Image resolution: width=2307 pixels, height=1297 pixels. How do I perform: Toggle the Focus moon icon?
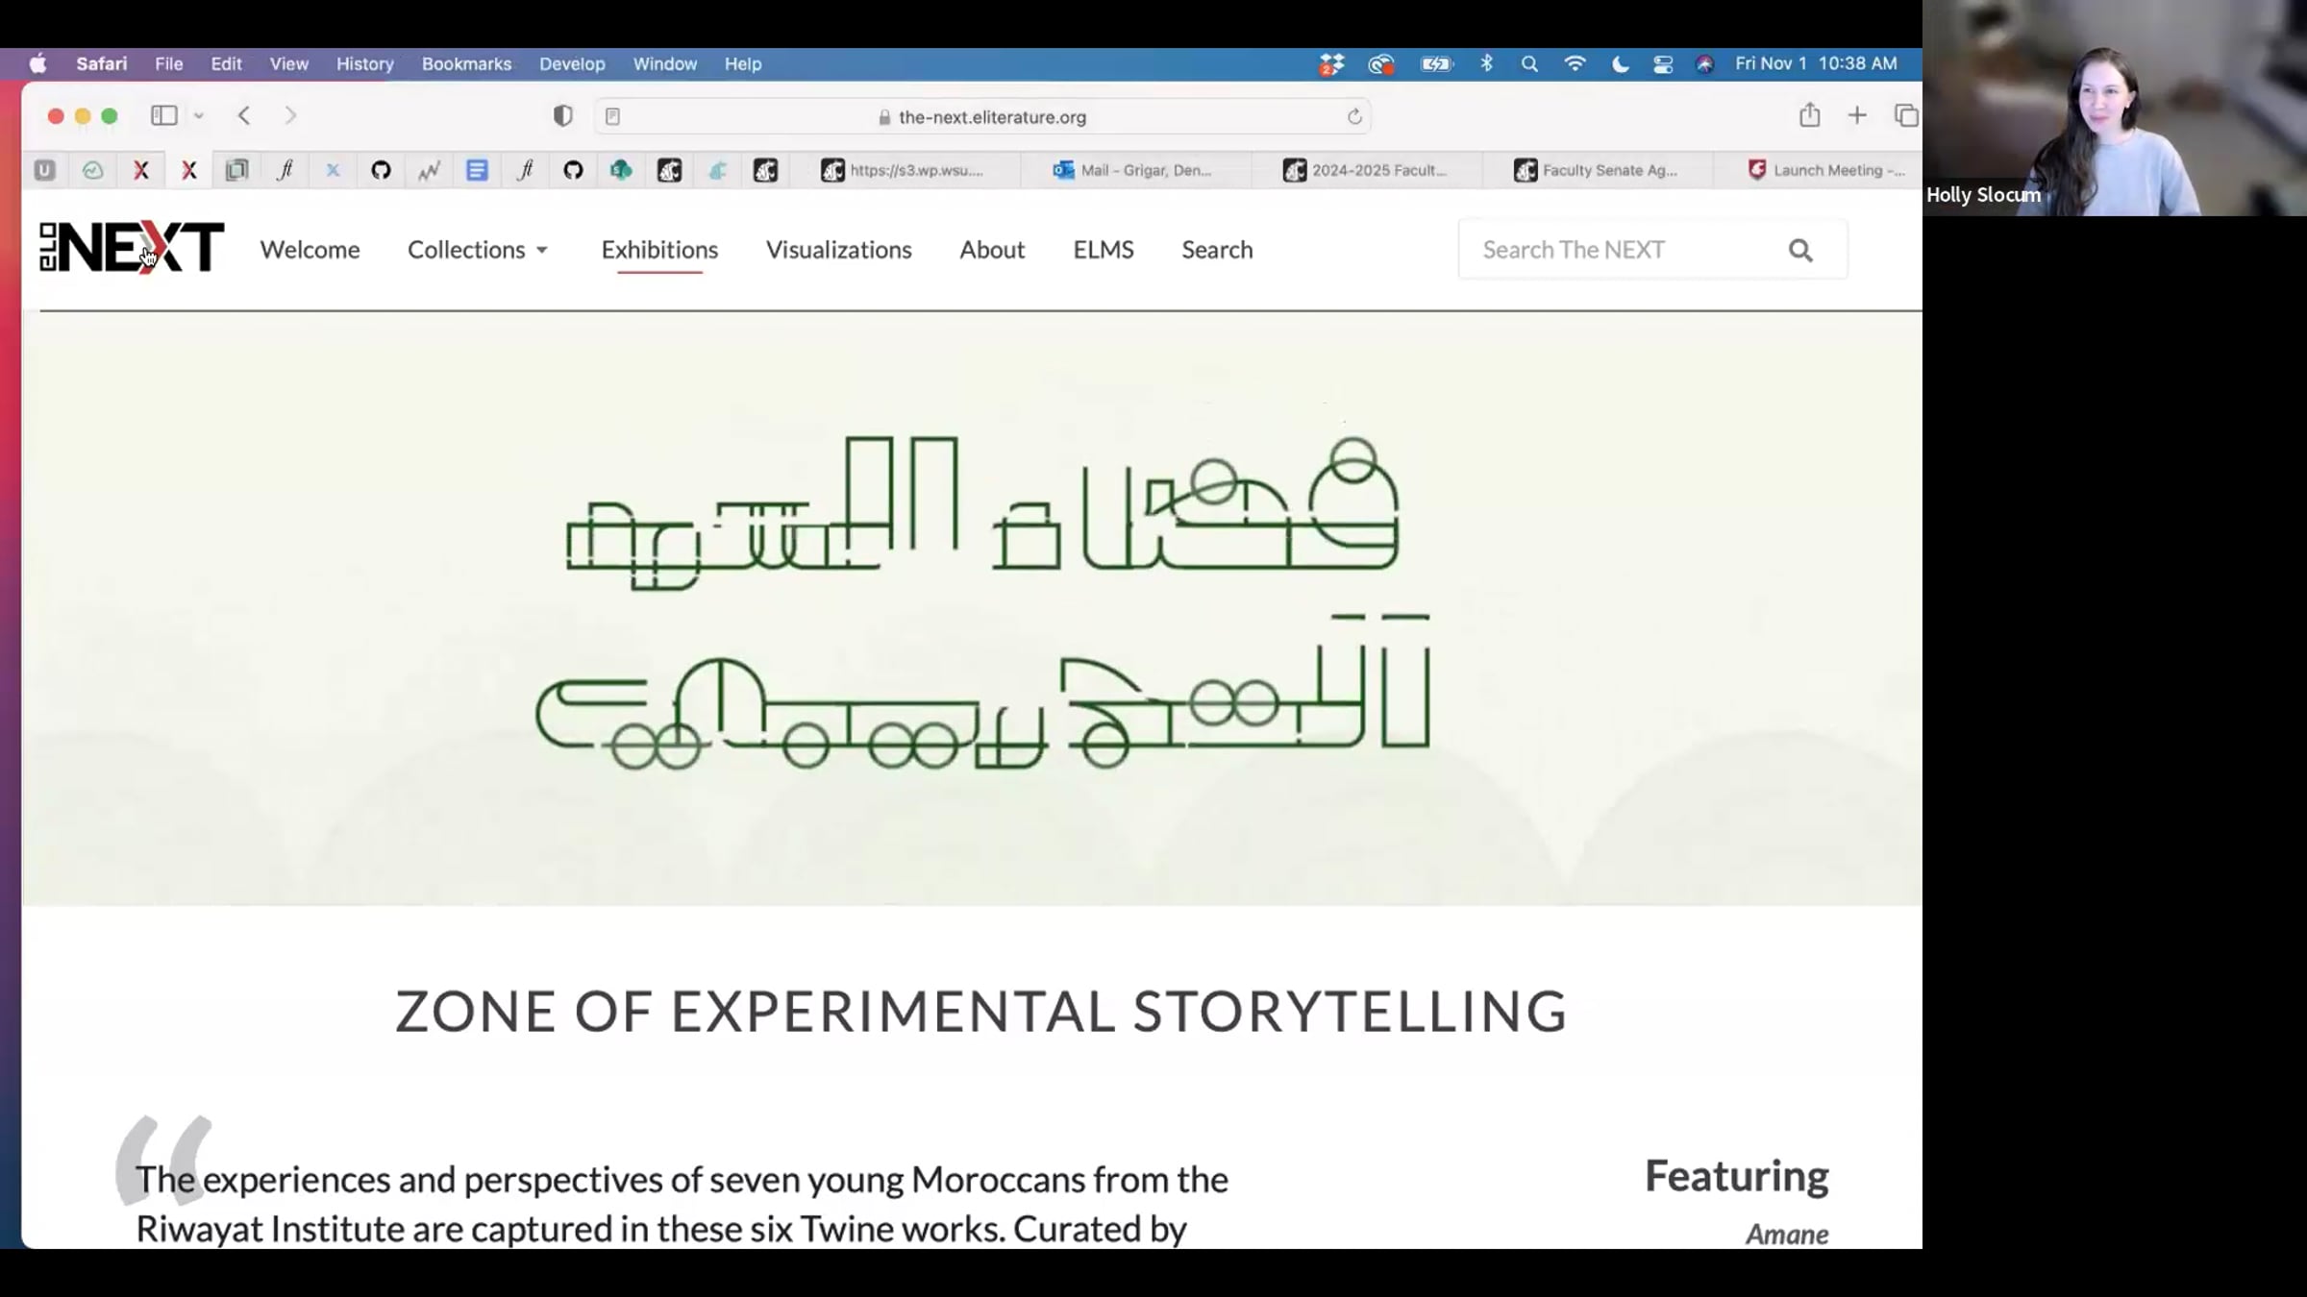pyautogui.click(x=1620, y=63)
